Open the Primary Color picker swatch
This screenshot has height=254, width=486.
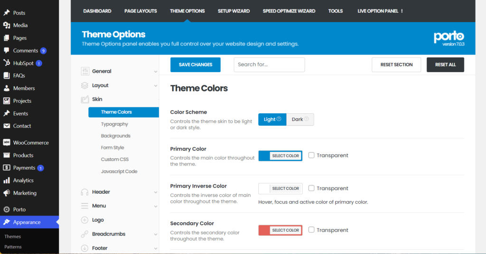pyautogui.click(x=280, y=155)
